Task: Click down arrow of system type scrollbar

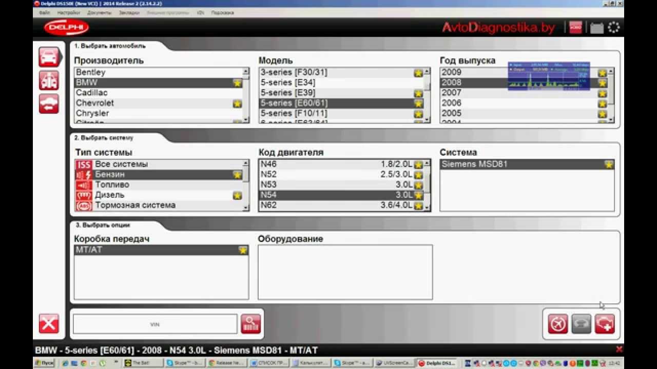Action: coord(246,207)
